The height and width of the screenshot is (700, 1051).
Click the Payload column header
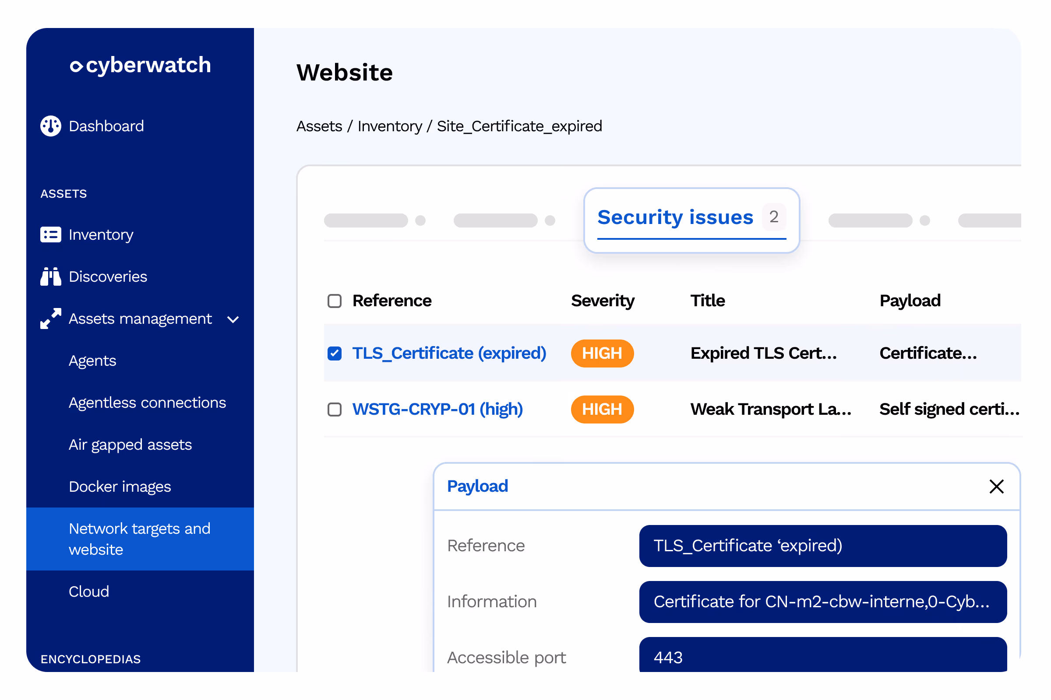pyautogui.click(x=910, y=301)
